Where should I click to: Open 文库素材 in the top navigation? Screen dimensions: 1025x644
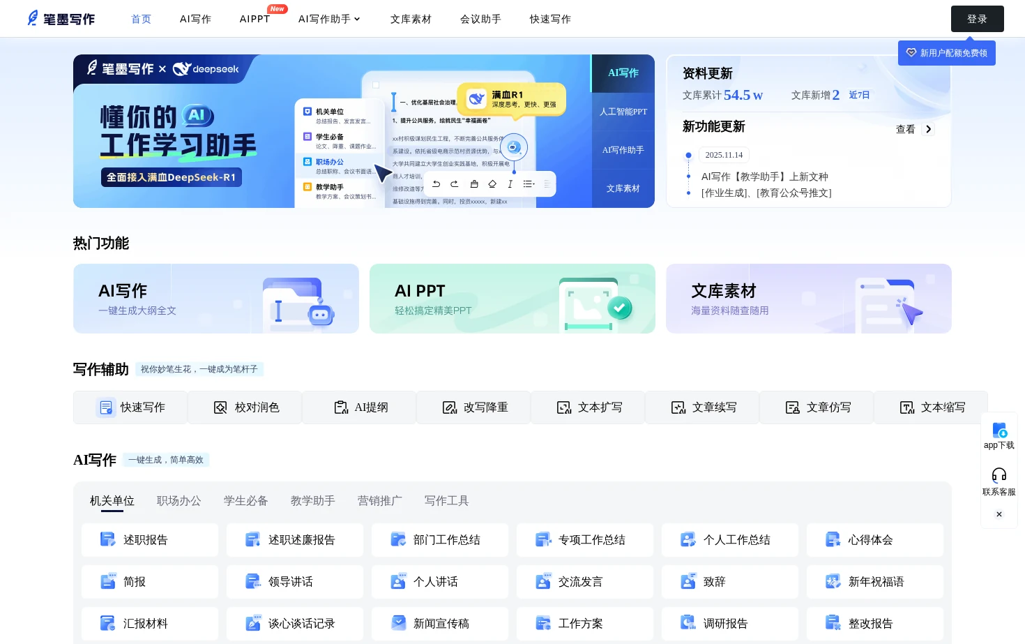point(411,19)
